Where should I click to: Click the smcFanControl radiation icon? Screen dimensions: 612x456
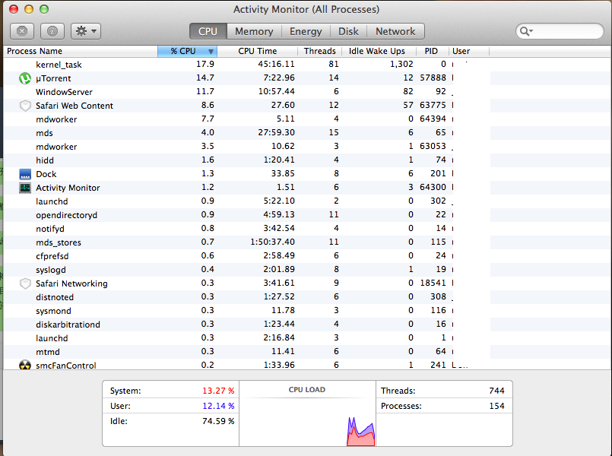click(x=25, y=365)
